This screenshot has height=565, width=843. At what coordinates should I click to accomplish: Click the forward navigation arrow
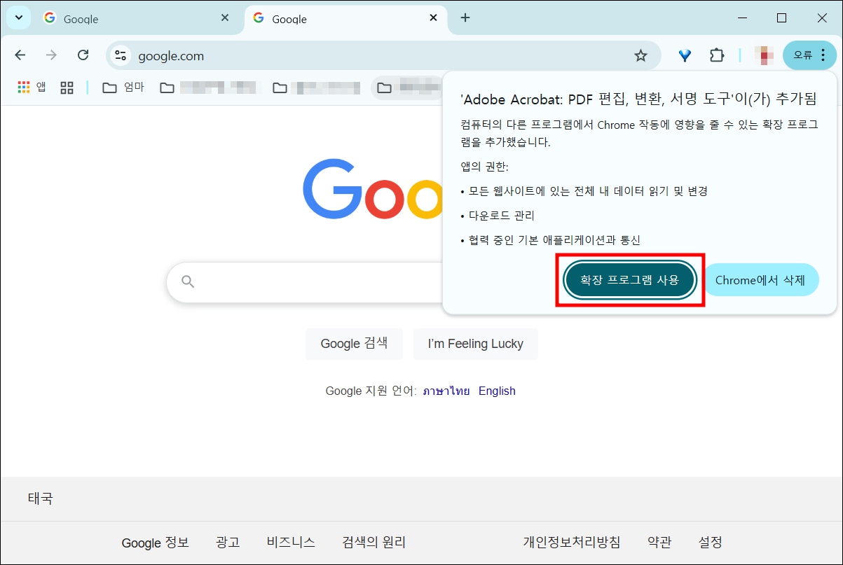[x=50, y=55]
